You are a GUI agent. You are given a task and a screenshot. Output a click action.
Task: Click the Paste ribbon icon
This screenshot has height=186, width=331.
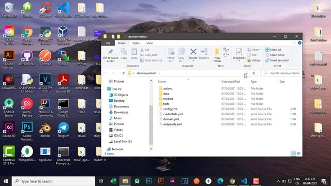tap(134, 54)
